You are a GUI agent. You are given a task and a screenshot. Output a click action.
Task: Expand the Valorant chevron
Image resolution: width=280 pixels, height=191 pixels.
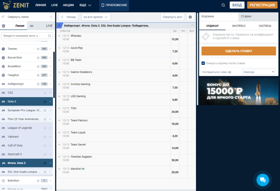(50, 137)
